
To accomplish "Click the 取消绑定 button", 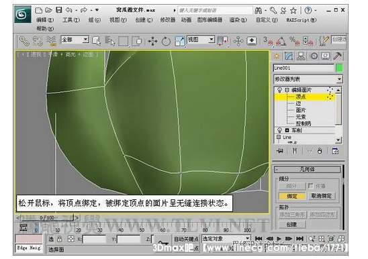I will point(322,196).
